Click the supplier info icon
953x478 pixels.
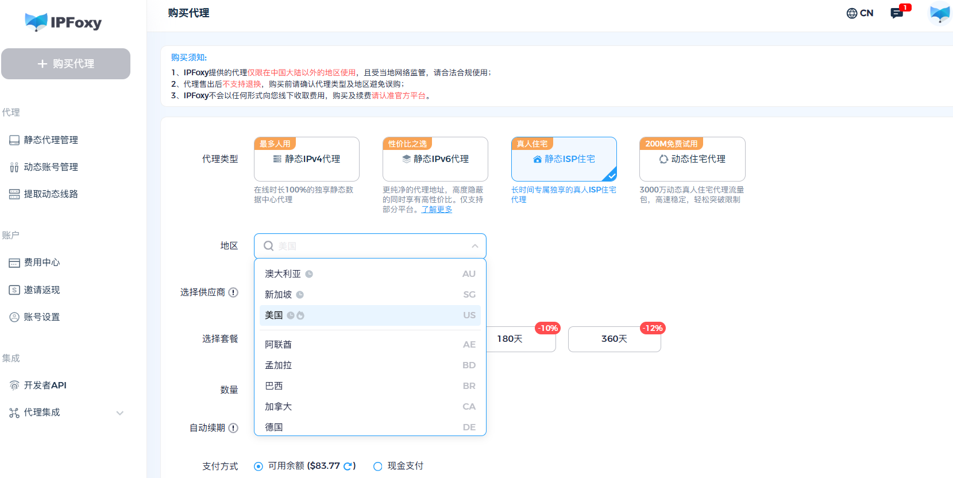[x=233, y=292]
